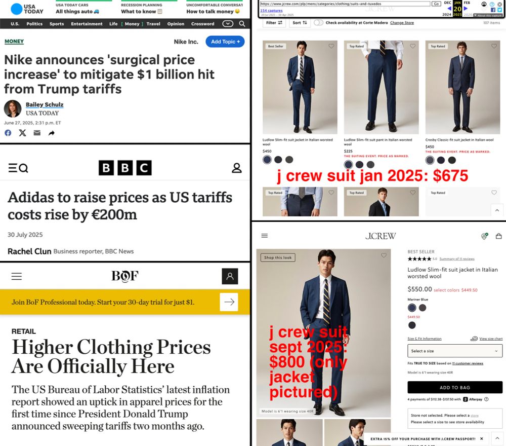Click the ADD TO BAG button
506x446 pixels.
click(x=455, y=387)
